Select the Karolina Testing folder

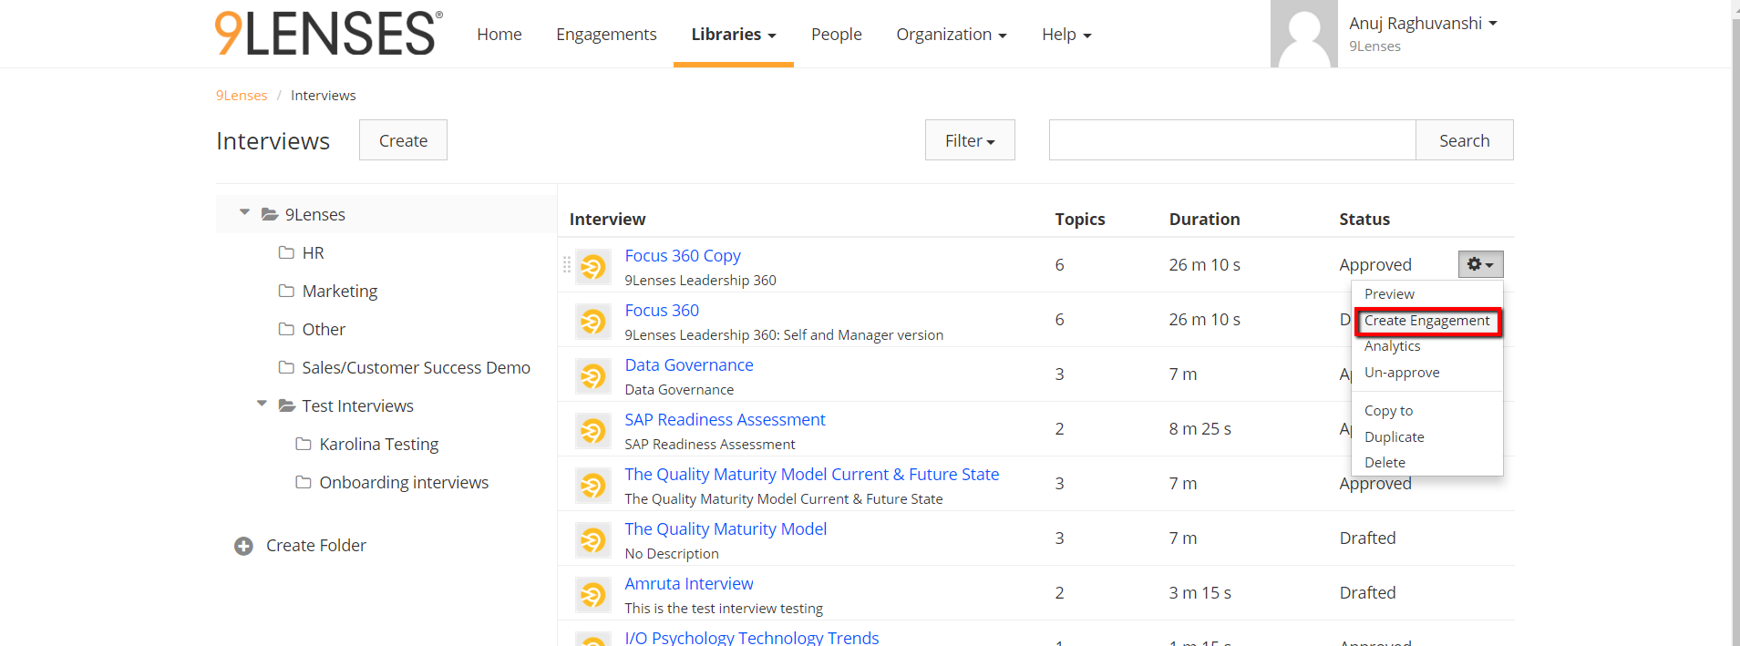click(x=379, y=444)
